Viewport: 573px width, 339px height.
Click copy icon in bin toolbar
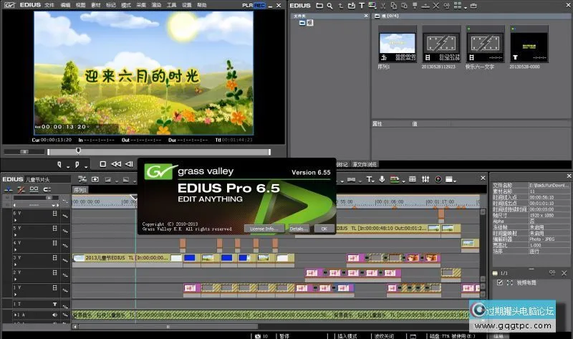coord(393,6)
